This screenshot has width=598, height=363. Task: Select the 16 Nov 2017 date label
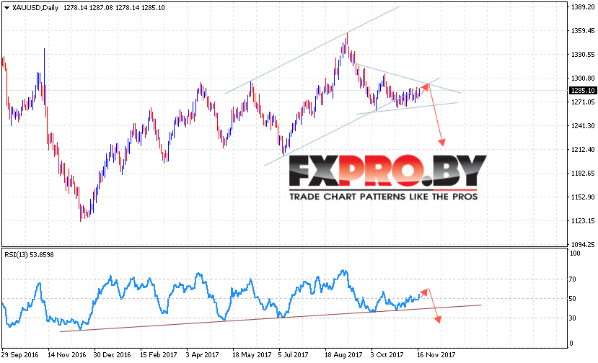(436, 354)
